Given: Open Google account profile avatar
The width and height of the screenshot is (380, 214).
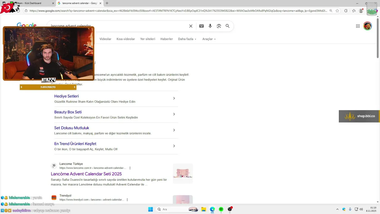Looking at the screenshot, I should point(368,26).
